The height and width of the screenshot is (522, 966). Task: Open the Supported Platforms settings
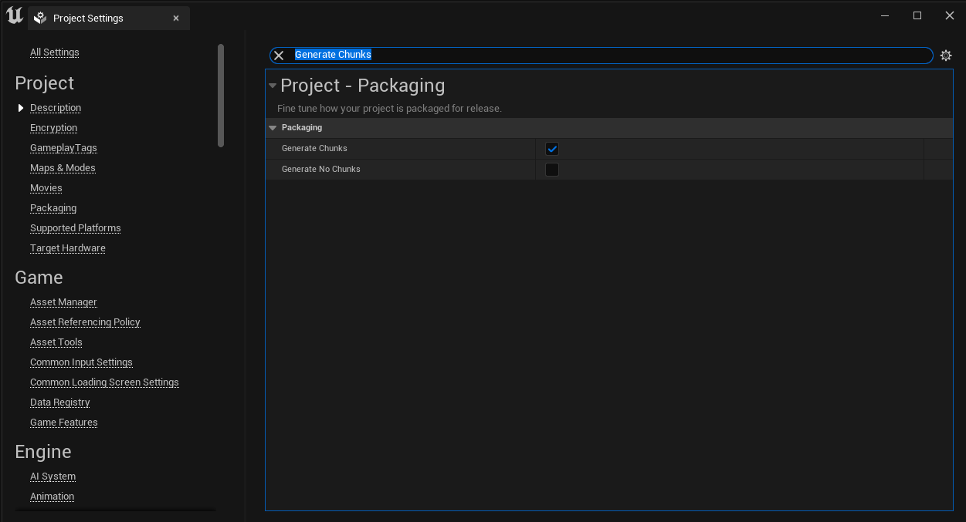point(75,227)
